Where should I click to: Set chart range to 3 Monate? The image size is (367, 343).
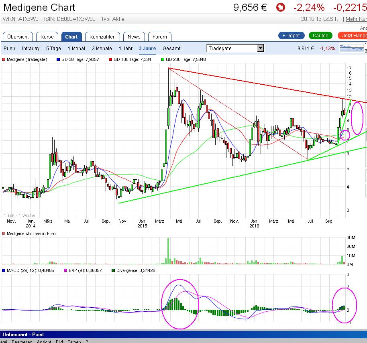102,49
